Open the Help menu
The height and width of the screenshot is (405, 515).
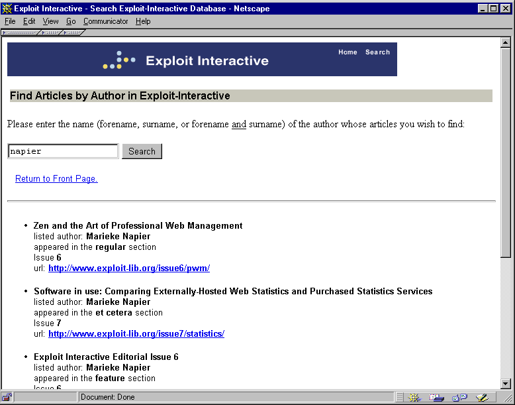tap(143, 21)
